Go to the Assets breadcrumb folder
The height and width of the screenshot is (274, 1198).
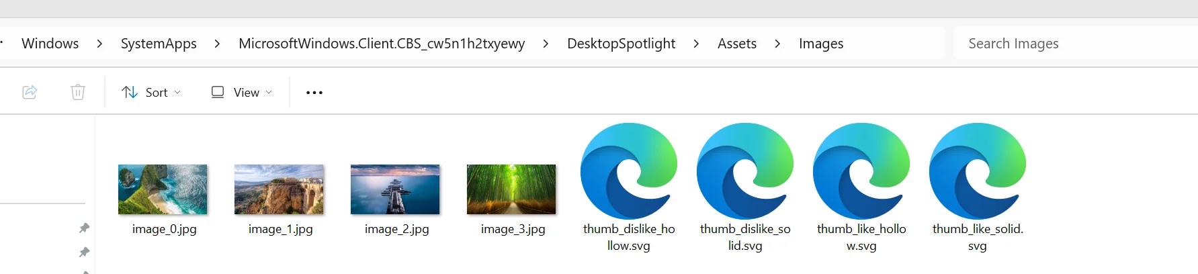[x=737, y=44]
